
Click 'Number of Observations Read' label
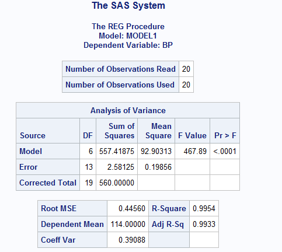coord(120,69)
